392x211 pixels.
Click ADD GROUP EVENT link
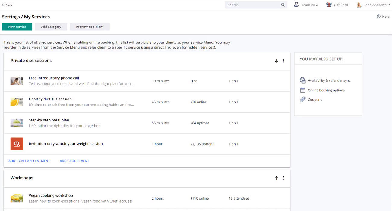click(x=74, y=161)
